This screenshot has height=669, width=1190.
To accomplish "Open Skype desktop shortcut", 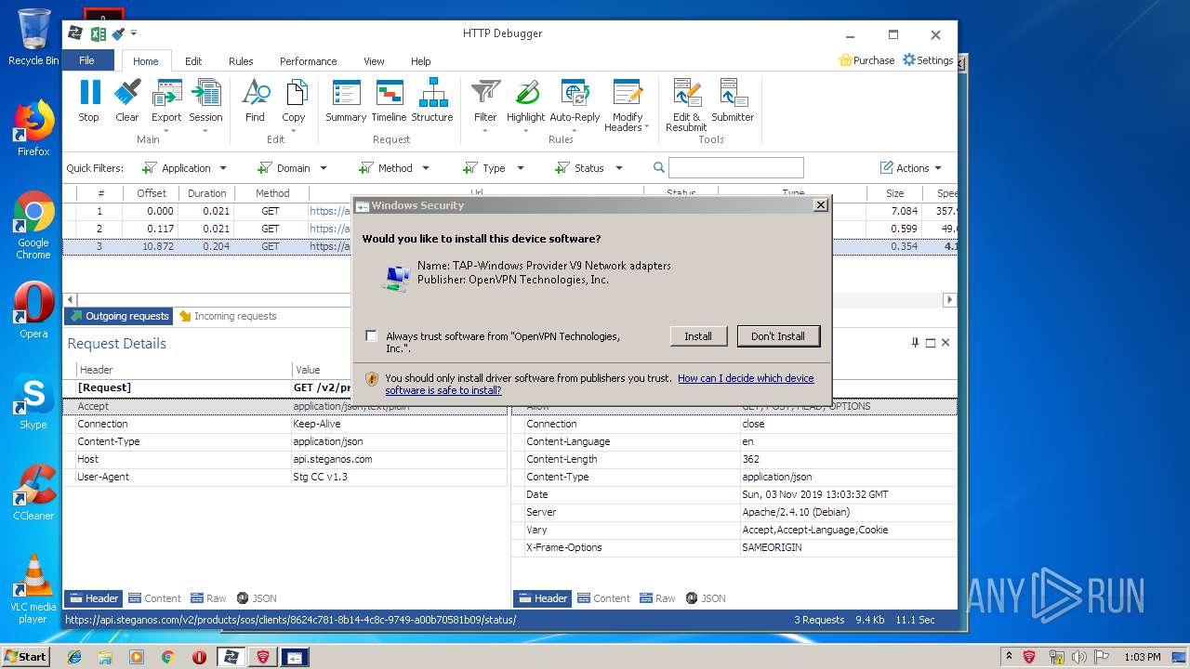I will (33, 401).
